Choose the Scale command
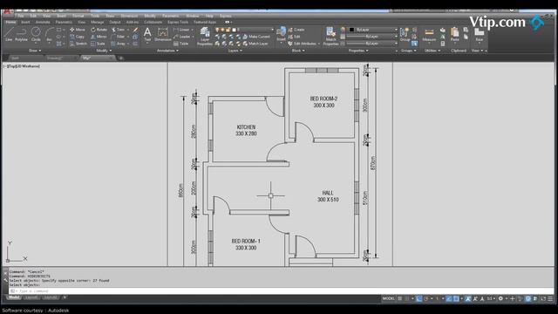This screenshot has width=558, height=314. pyautogui.click(x=98, y=44)
